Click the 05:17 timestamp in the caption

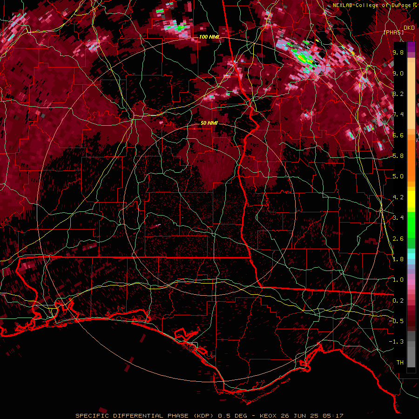332,416
